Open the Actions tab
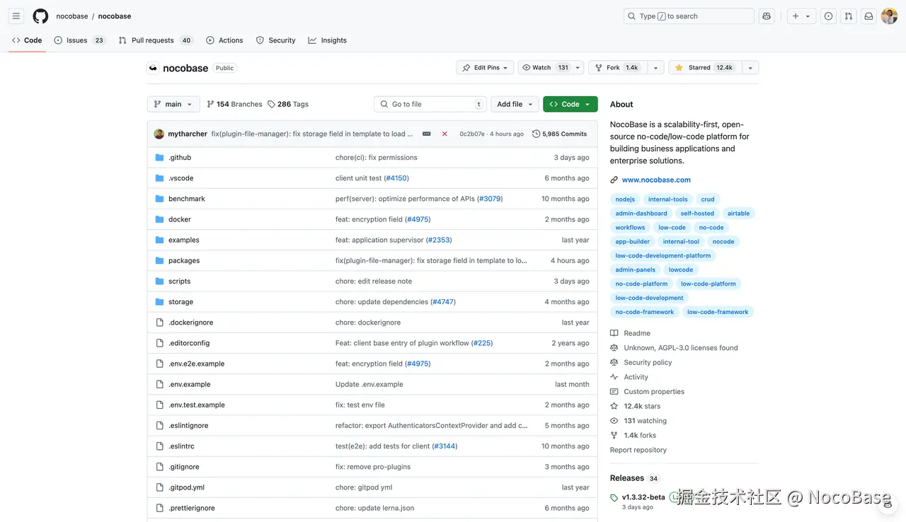 (x=224, y=40)
